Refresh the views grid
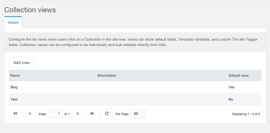 107,114
